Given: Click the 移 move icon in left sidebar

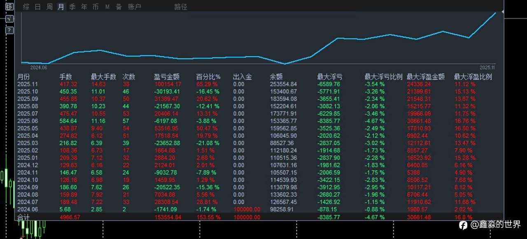Looking at the screenshot, I should pyautogui.click(x=9, y=6).
